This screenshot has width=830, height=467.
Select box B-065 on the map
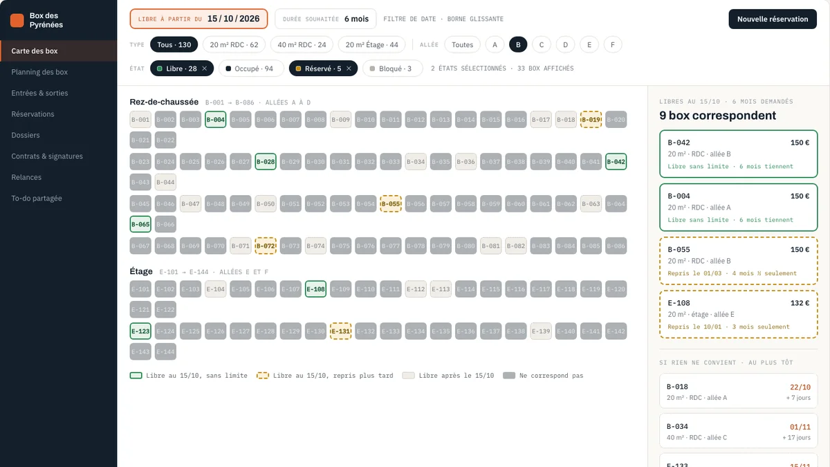coord(140,225)
